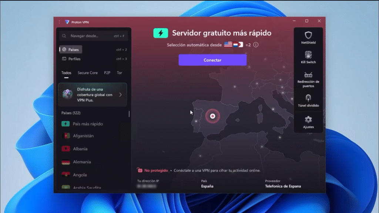Viewport: 379px width, 213px height.
Task: Click the País más rápido lightning icon
Action: [x=66, y=124]
